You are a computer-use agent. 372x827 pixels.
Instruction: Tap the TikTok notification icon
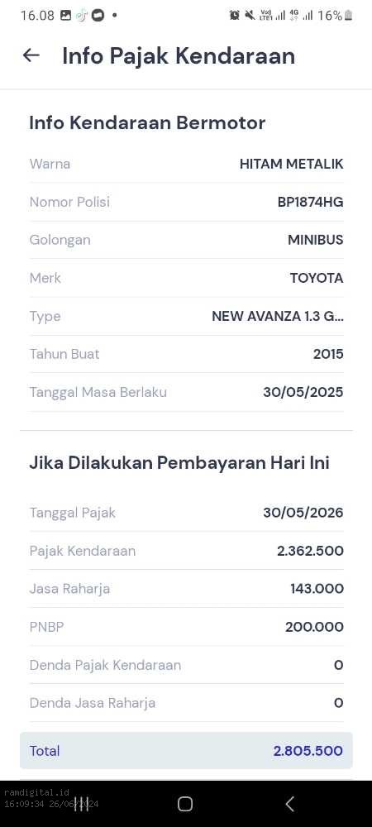coord(82,15)
